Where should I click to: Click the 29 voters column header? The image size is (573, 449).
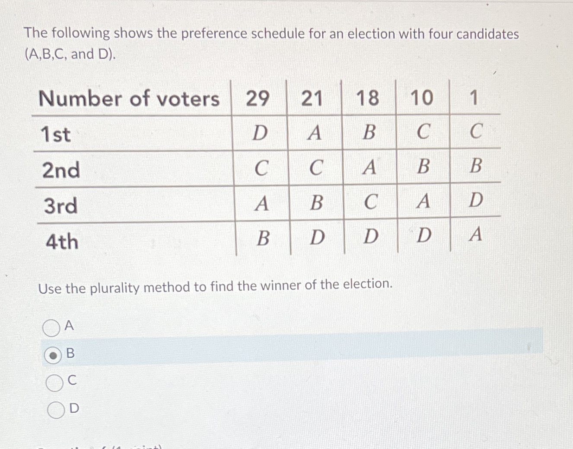click(258, 98)
